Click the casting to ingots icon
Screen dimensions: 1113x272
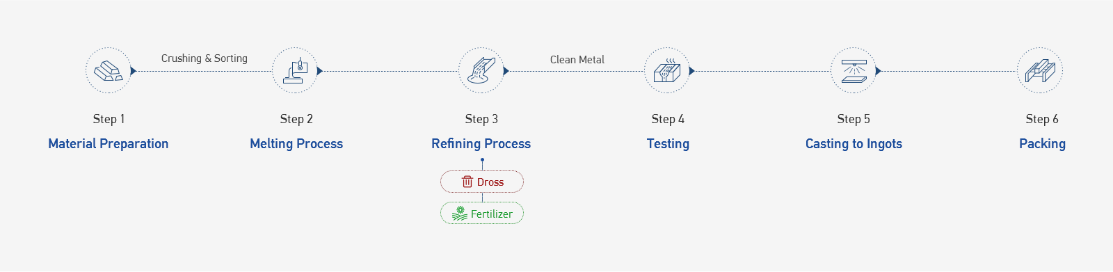pyautogui.click(x=854, y=70)
